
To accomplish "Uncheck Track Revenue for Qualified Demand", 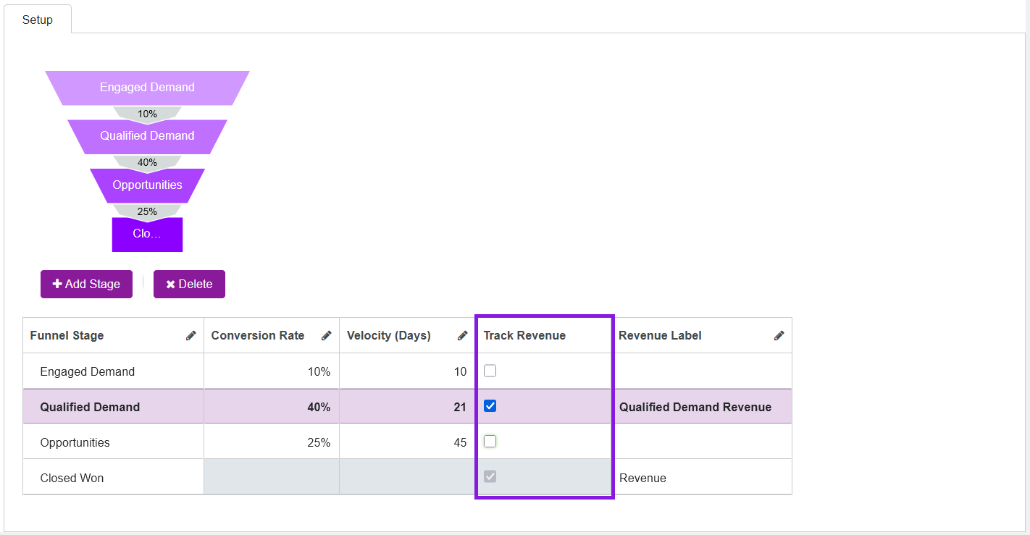I will [x=490, y=406].
